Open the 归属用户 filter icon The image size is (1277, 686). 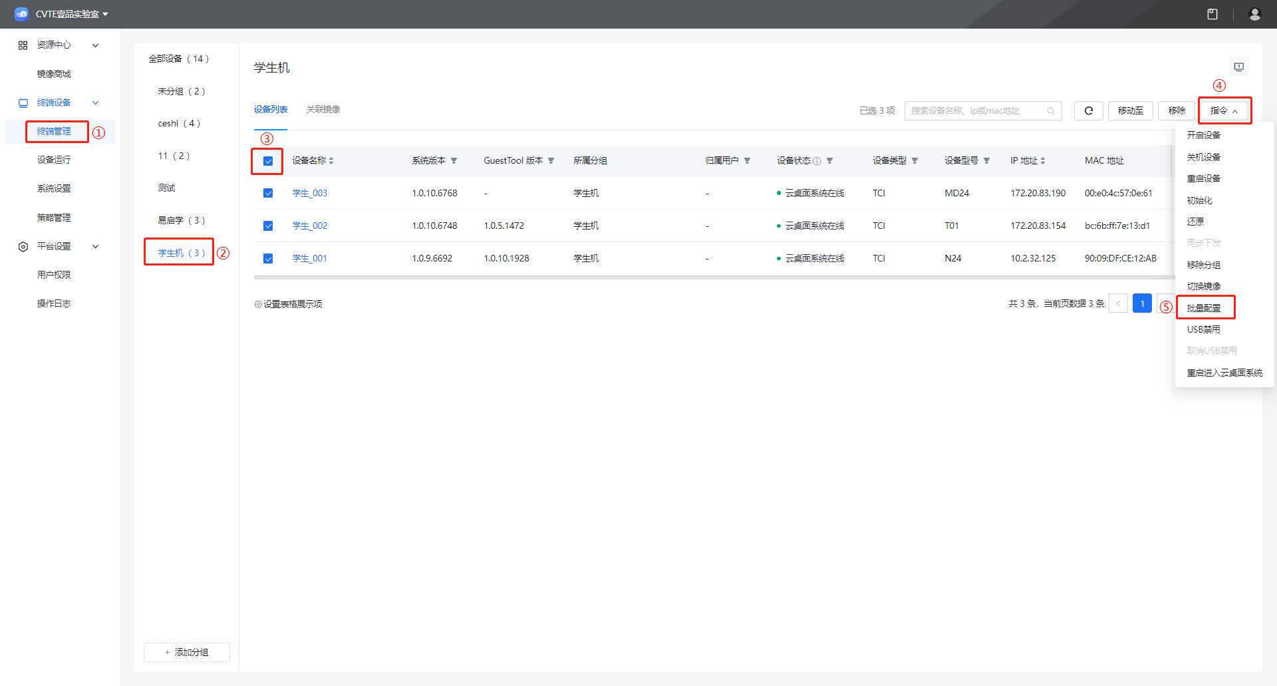(747, 161)
